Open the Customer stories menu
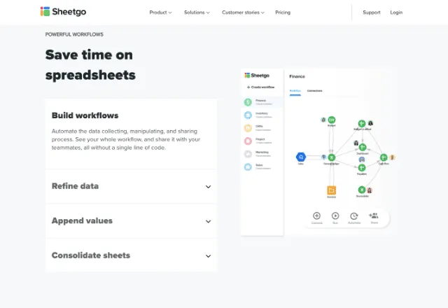The height and width of the screenshot is (308, 448). coord(243,13)
